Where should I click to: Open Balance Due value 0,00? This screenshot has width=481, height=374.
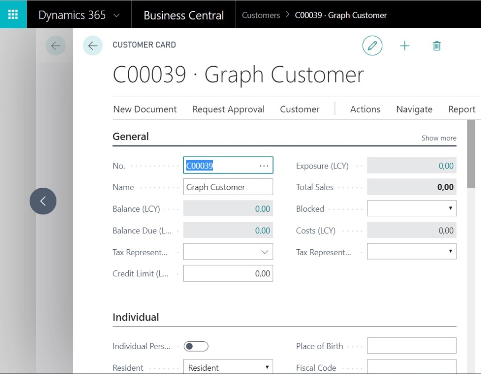(x=263, y=230)
